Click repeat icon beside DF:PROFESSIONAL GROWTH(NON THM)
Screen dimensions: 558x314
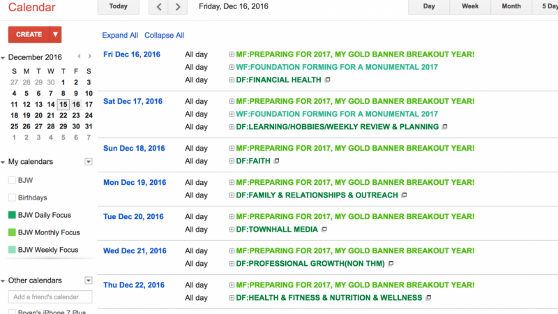391,264
